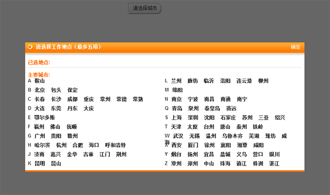Select 常州 from the C row
Viewport: 330px width, 195px height.
pos(105,99)
